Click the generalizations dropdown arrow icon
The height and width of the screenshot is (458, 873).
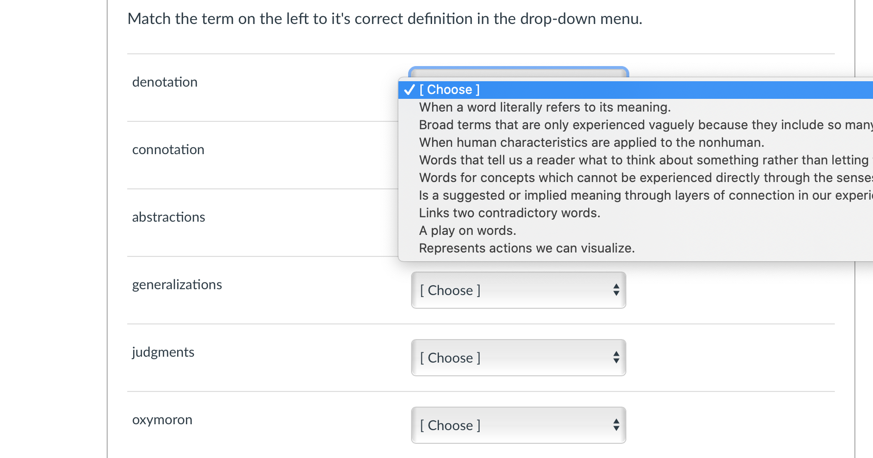pos(616,291)
